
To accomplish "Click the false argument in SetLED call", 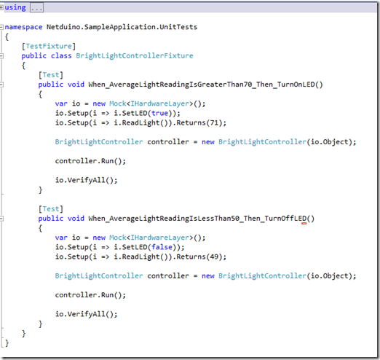I will 162,247.
